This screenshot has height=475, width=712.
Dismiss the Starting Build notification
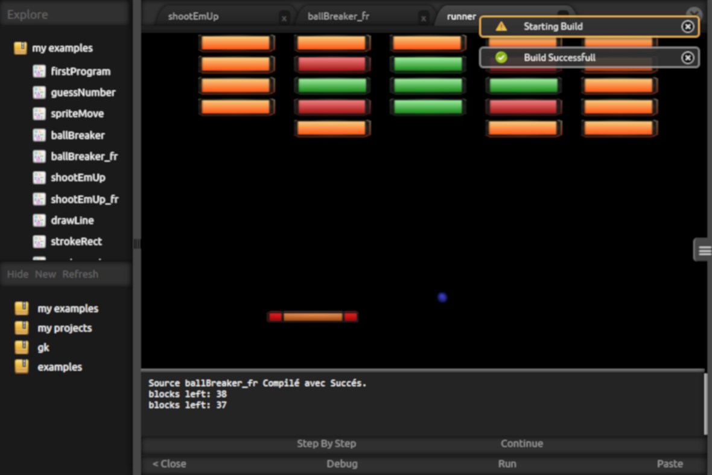687,27
